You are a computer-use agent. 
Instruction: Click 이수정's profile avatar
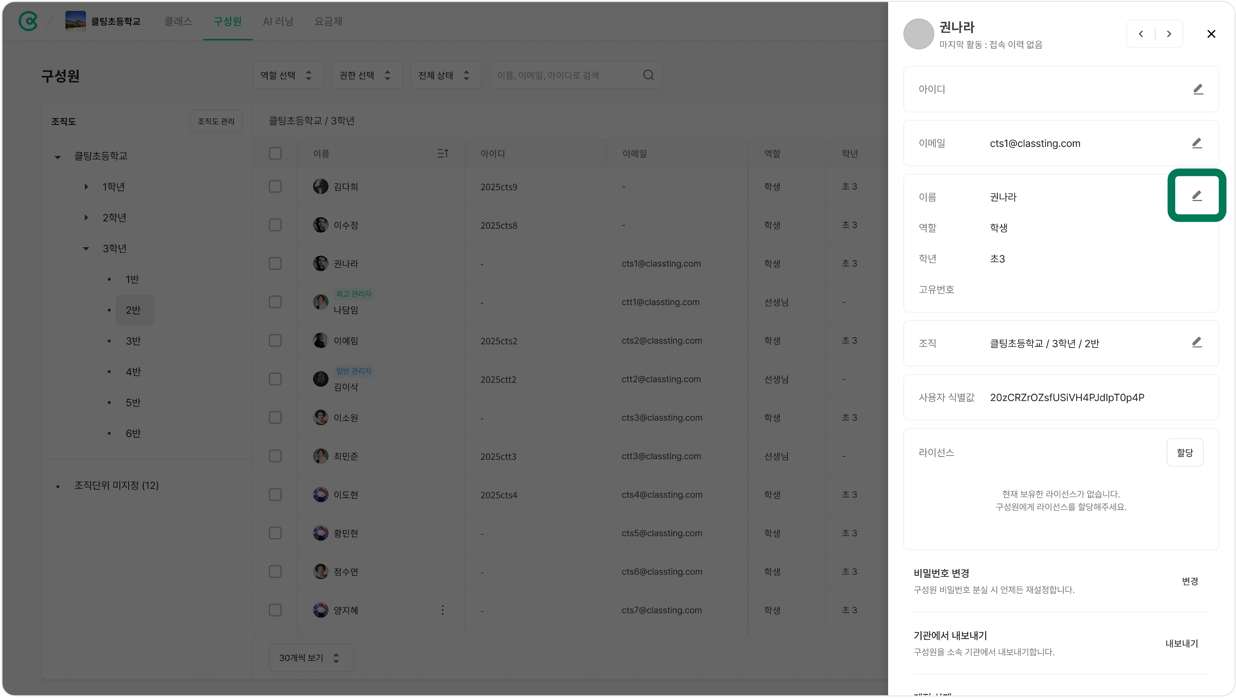[x=321, y=225]
